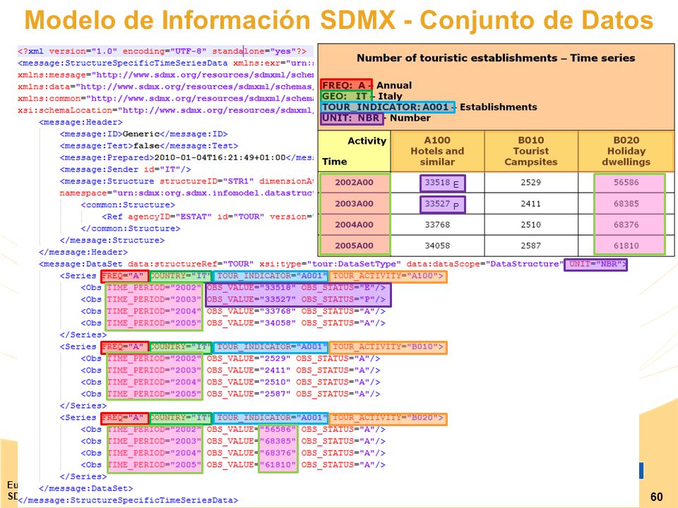This screenshot has width=678, height=508.
Task: Select table cell '33527 P'
Action: point(442,205)
